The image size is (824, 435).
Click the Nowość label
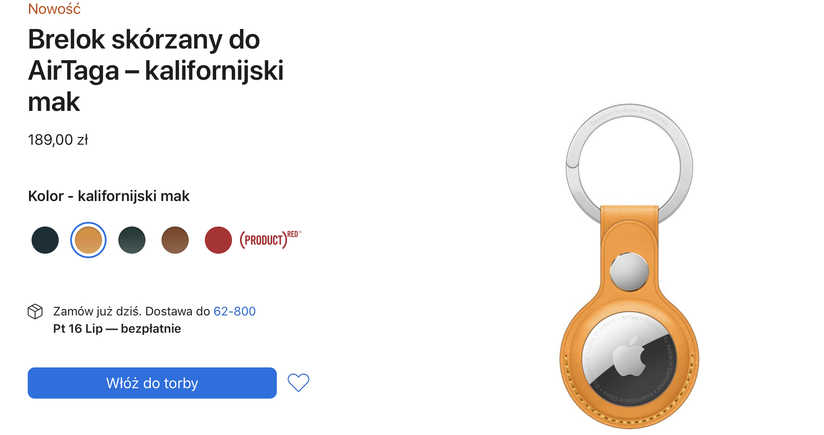pyautogui.click(x=54, y=9)
